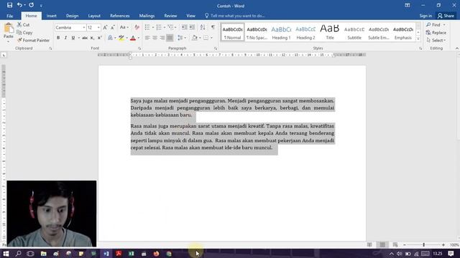Viewport: 460px width, 258px height.
Task: Apply the Normal style
Action: (232, 32)
